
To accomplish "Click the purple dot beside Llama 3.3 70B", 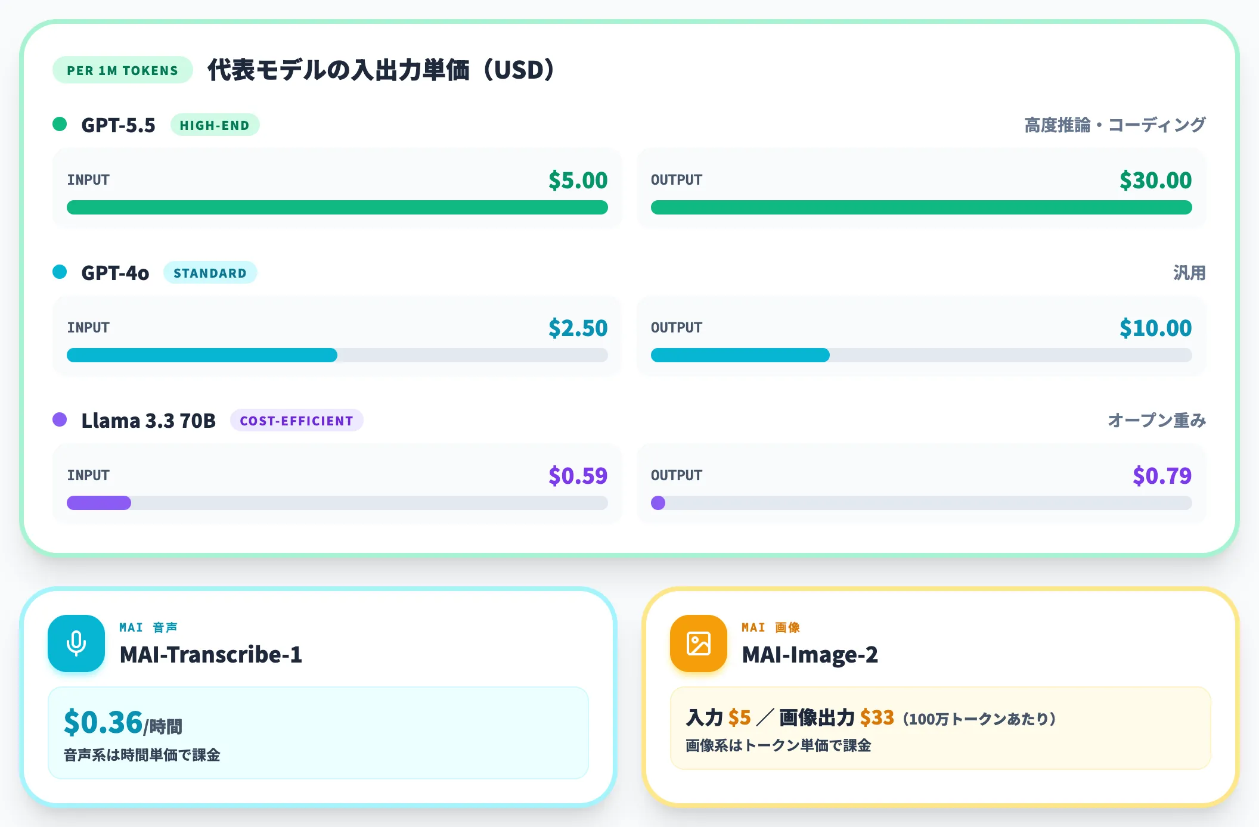I will pos(60,419).
